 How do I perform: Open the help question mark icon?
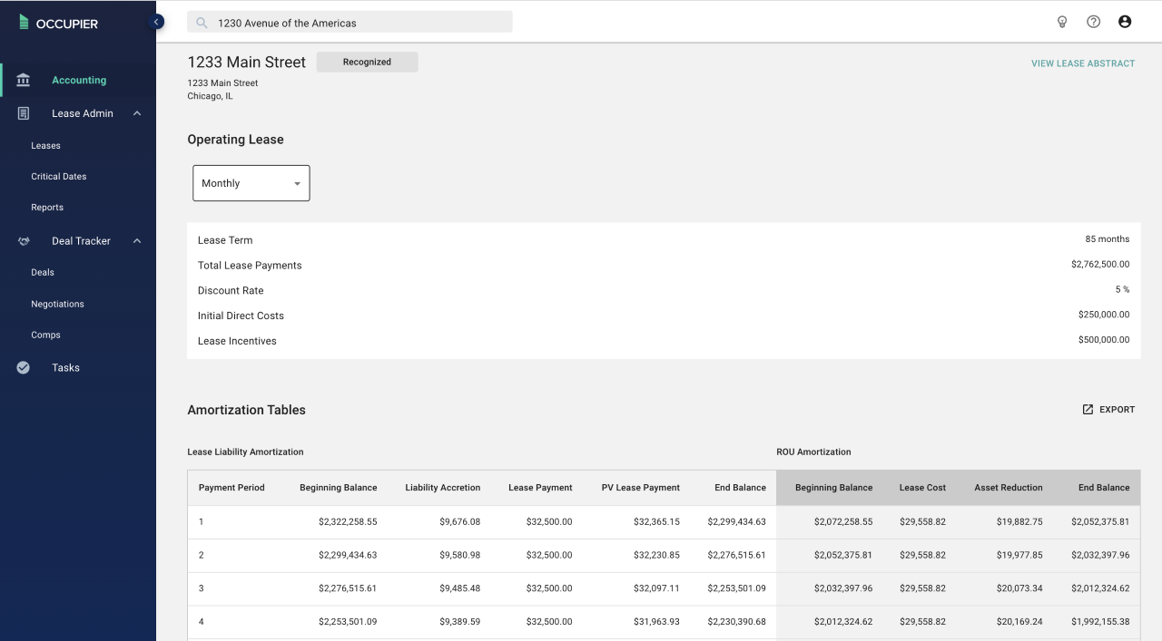click(x=1093, y=22)
